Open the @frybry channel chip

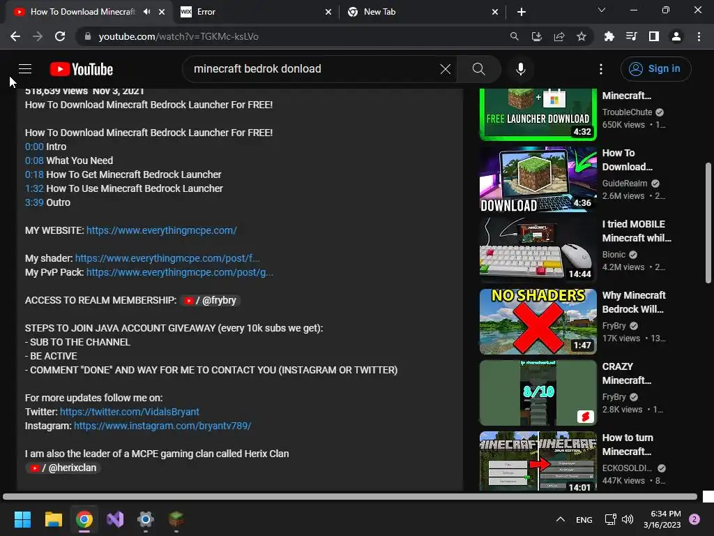click(211, 300)
